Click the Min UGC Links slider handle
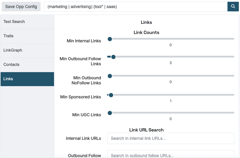Screen dimensions: 240x158 (x=110, y=113)
